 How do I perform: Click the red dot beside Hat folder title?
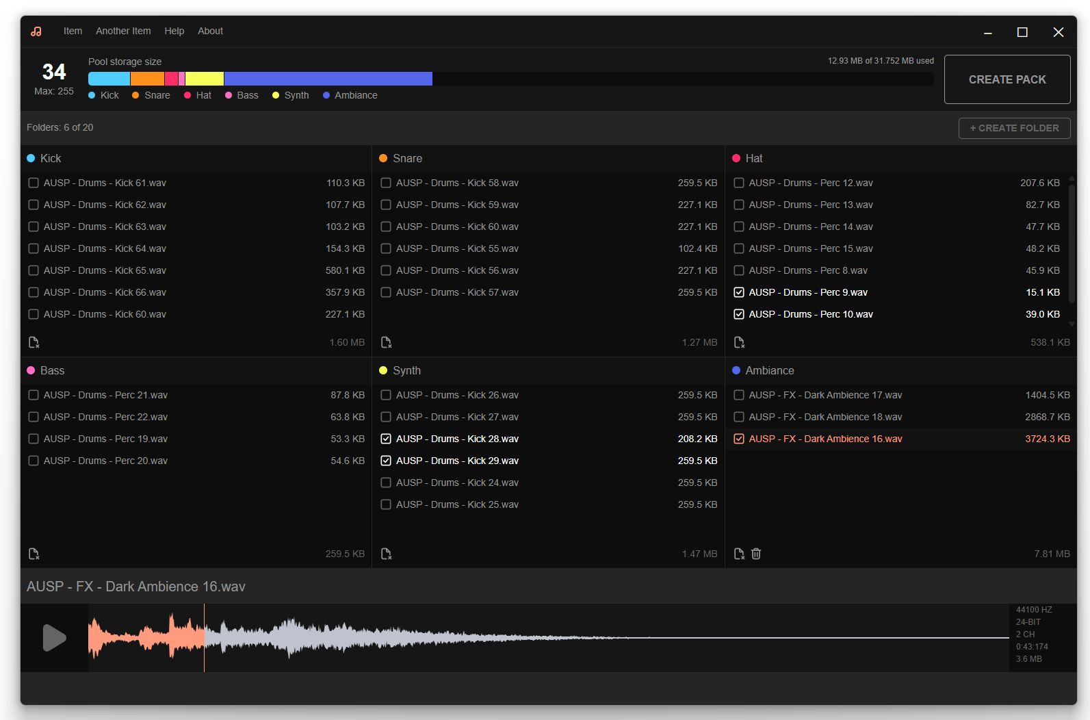pos(736,158)
